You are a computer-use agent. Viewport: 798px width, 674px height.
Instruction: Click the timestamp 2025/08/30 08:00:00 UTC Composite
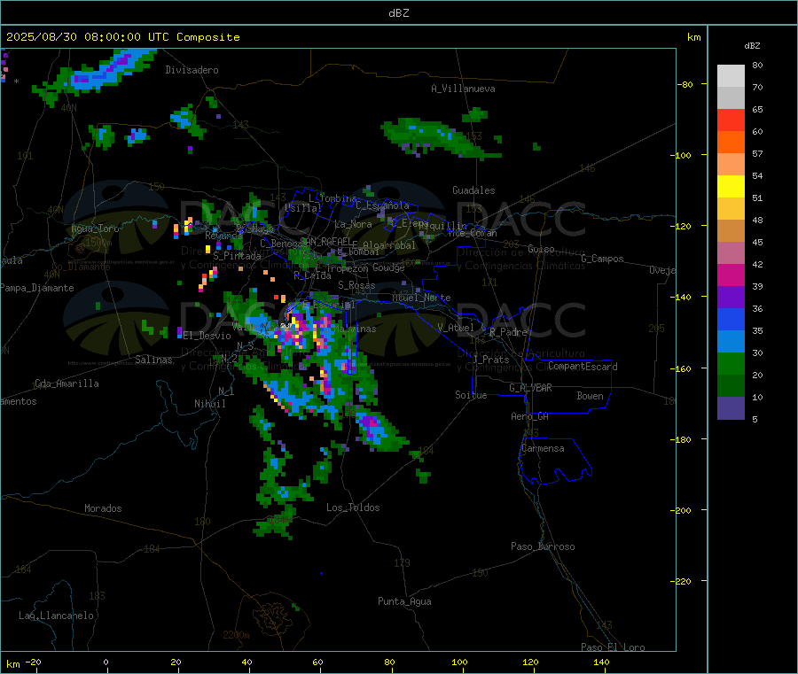[x=123, y=37]
